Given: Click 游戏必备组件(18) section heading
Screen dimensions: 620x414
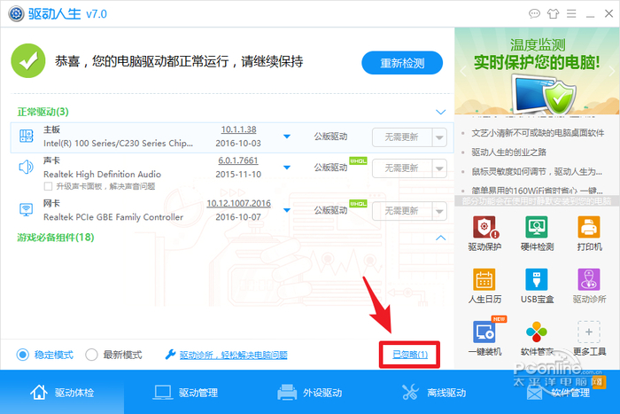Looking at the screenshot, I should click(55, 238).
